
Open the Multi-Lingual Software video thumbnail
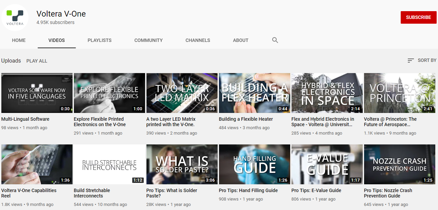(x=37, y=93)
